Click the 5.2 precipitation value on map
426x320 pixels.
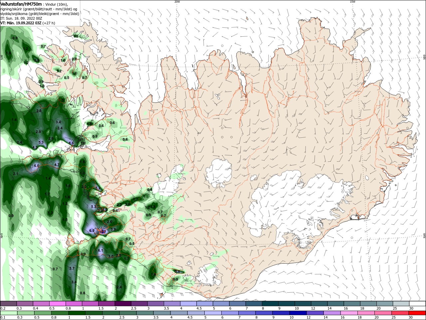(98, 188)
